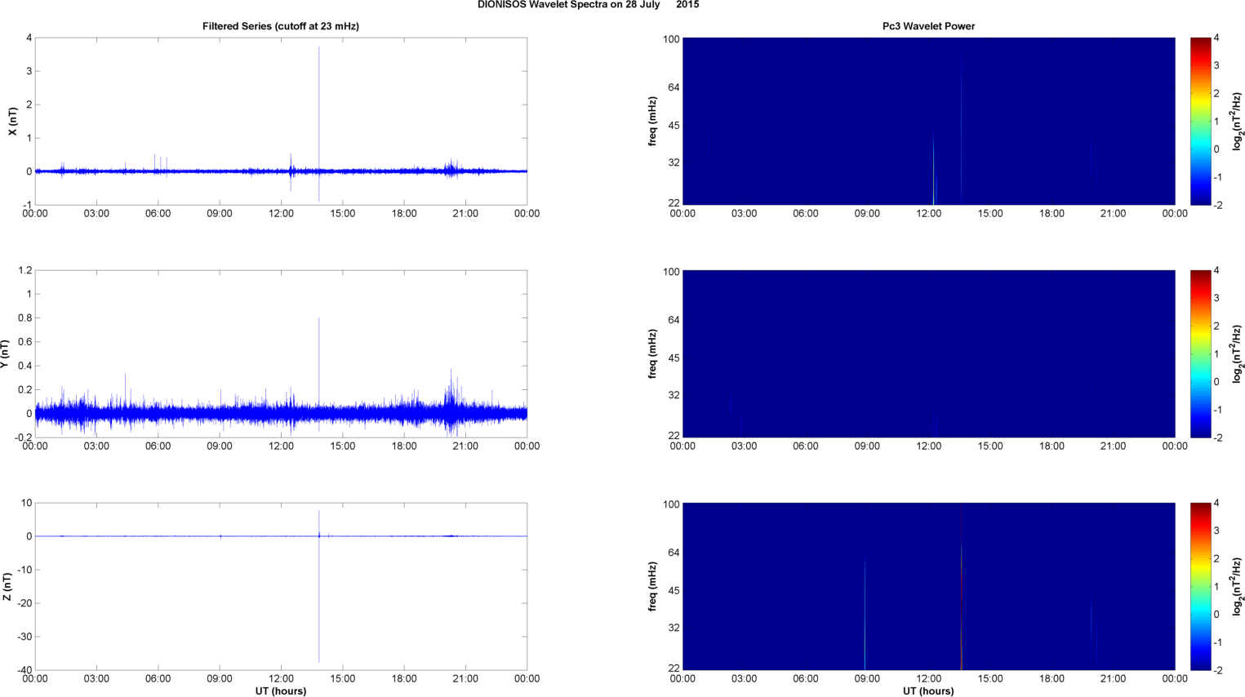Click the 'Y (nT)' axis label
1245x697 pixels.
click(x=5, y=354)
